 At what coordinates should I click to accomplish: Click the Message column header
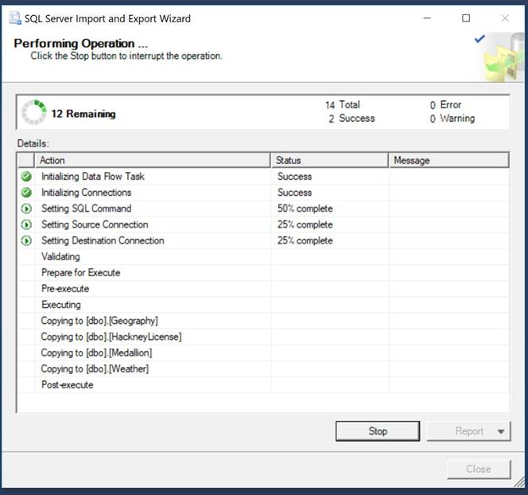[x=448, y=160]
